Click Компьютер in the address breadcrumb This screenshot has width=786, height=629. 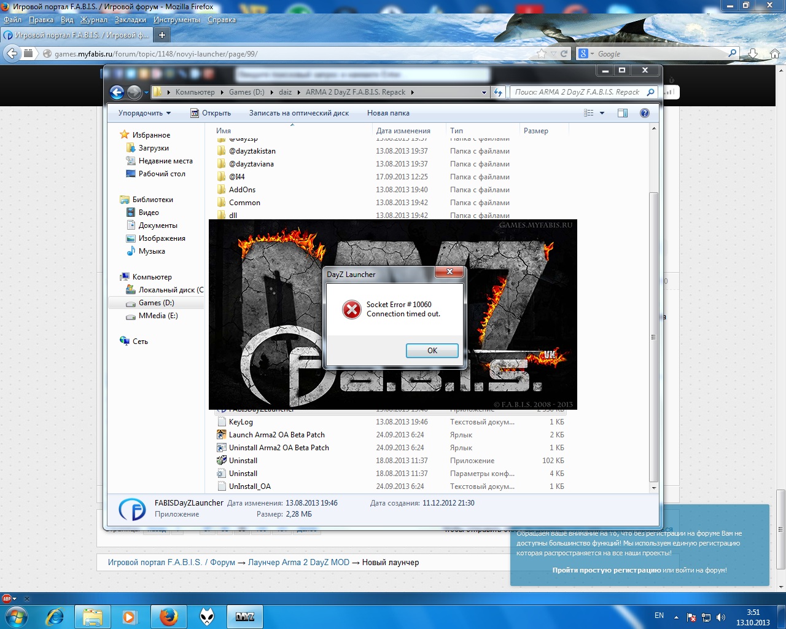click(195, 92)
